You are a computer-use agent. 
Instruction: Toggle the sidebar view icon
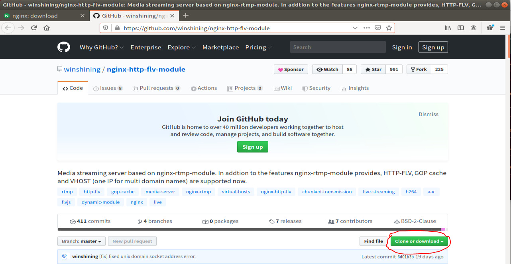coord(461,28)
